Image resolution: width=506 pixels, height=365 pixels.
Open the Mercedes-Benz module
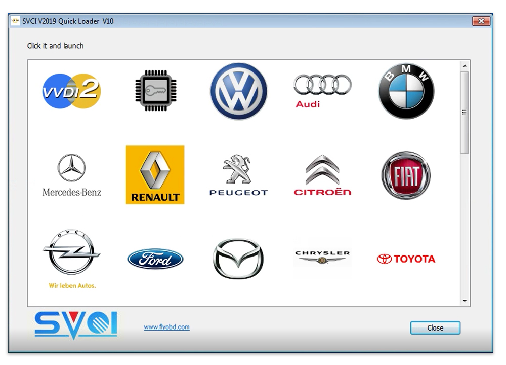tap(71, 175)
